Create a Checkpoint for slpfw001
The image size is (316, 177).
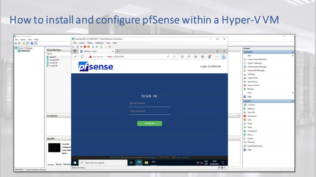click(252, 131)
